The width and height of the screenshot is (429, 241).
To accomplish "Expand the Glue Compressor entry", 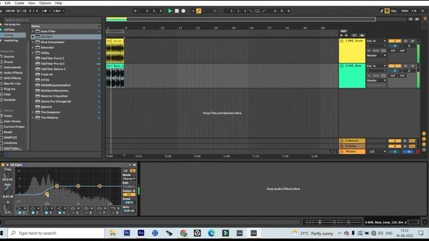I will [x=33, y=42].
